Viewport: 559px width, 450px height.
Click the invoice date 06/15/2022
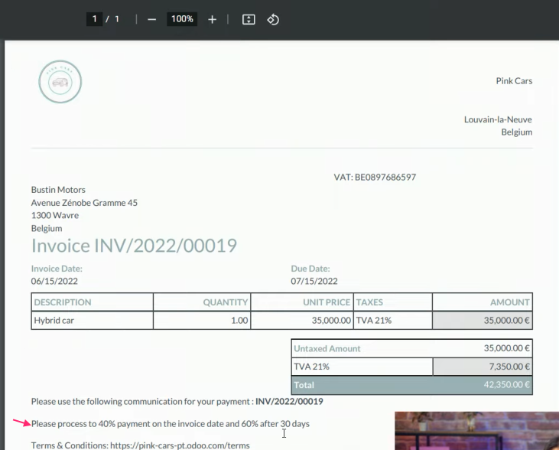[x=54, y=281]
